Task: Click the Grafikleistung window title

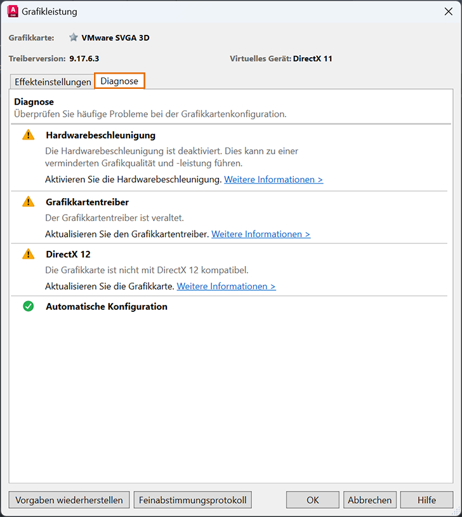Action: [x=49, y=11]
